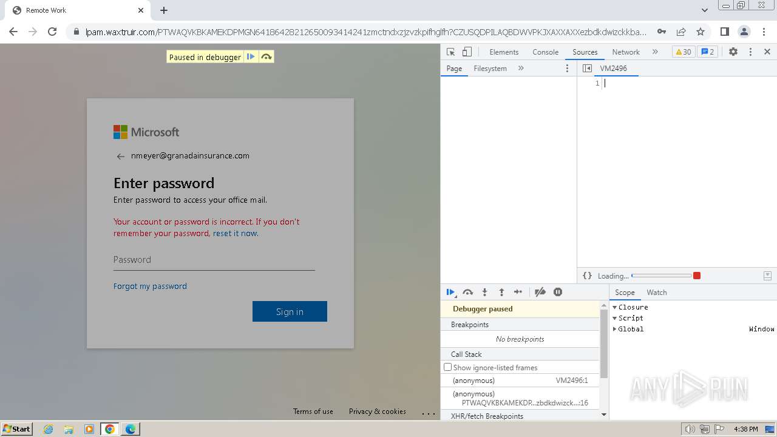
Task: Close the DevTools panel
Action: click(767, 52)
